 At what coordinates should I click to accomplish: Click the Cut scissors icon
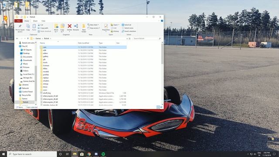pyautogui.click(x=39, y=25)
